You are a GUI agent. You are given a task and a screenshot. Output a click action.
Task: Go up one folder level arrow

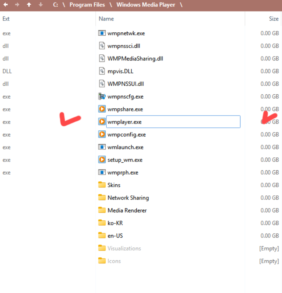[29, 5]
